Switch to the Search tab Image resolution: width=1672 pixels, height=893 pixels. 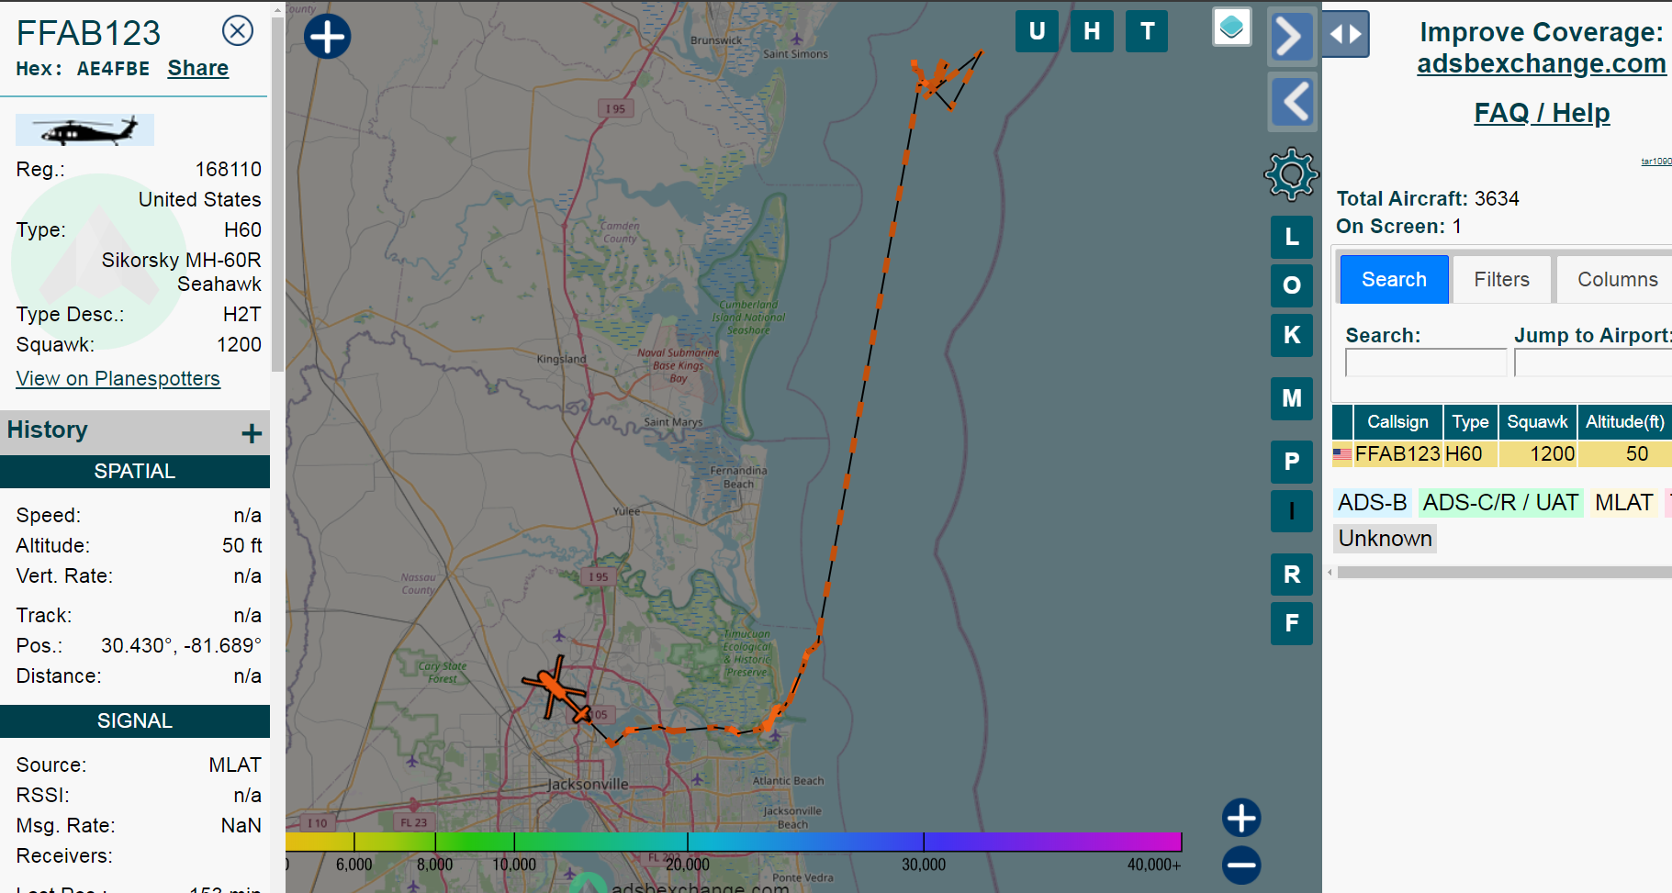coord(1394,280)
